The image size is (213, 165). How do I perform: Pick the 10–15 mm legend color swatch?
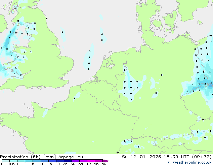(44, 161)
